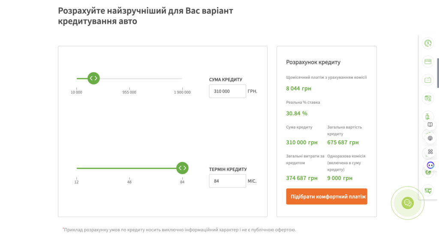
Task: Click the loan amount slider handle
Action: 93,78
